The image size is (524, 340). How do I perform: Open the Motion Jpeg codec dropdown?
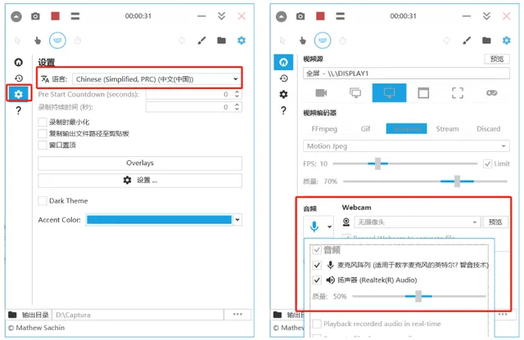point(406,146)
